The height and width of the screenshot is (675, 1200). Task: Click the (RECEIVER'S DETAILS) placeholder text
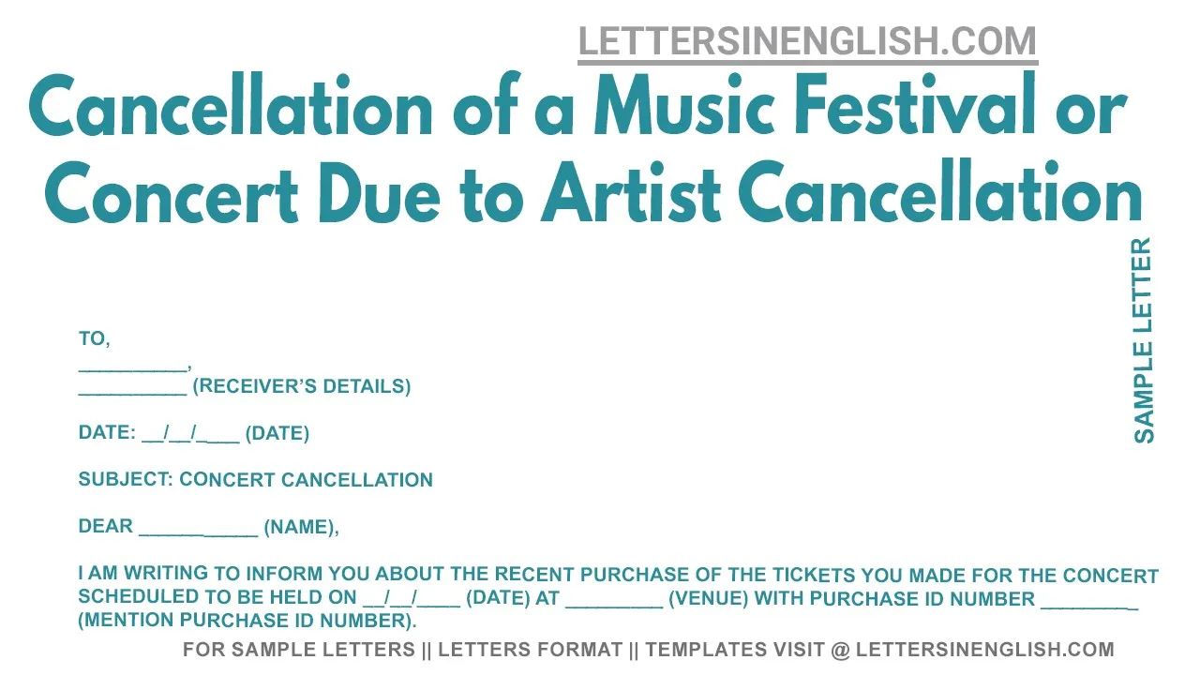click(x=302, y=386)
